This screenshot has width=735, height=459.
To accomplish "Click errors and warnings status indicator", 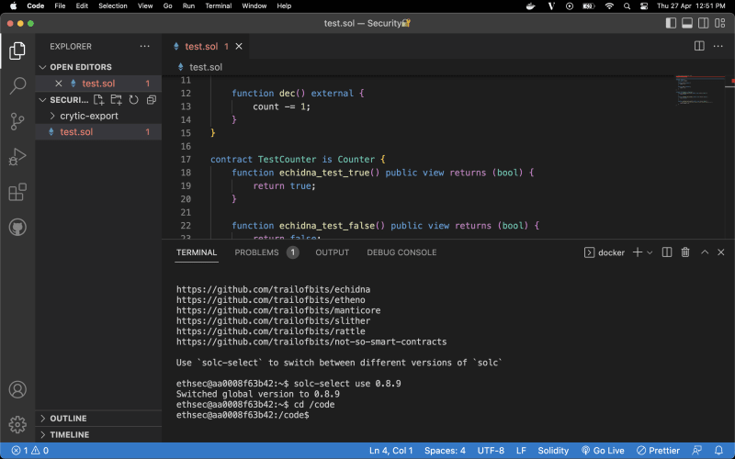I will tap(30, 451).
